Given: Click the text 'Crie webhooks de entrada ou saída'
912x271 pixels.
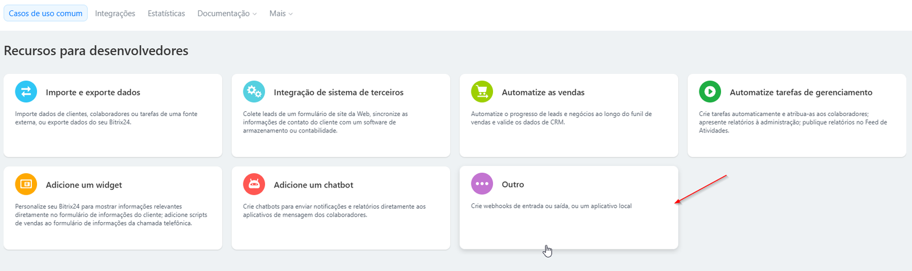Looking at the screenshot, I should pyautogui.click(x=551, y=206).
